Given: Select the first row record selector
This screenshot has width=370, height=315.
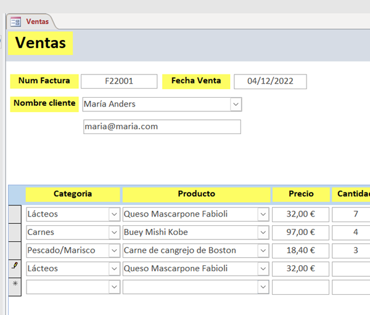Looking at the screenshot, I should pos(15,214).
